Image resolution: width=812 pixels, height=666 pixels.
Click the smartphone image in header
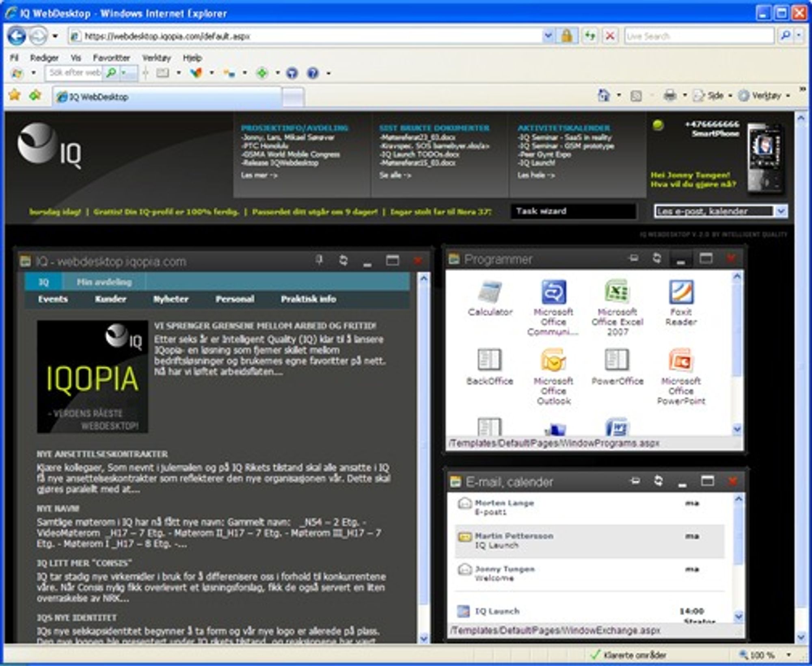click(765, 158)
